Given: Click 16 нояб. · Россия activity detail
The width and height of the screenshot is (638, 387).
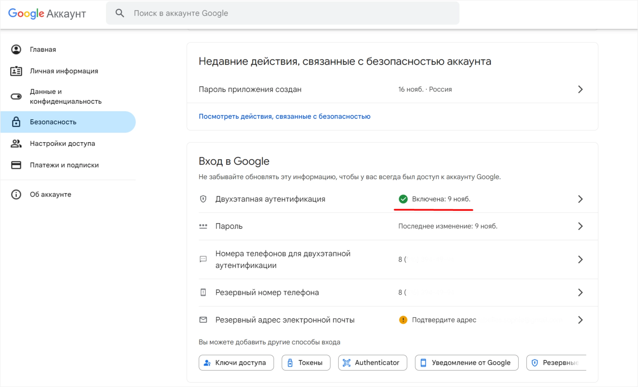Looking at the screenshot, I should pyautogui.click(x=425, y=89).
